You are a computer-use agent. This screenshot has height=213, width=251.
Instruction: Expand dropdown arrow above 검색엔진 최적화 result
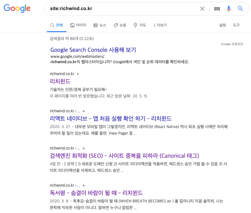84,149
